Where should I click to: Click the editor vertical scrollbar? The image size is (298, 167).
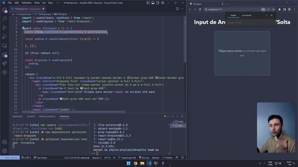click(x=185, y=39)
